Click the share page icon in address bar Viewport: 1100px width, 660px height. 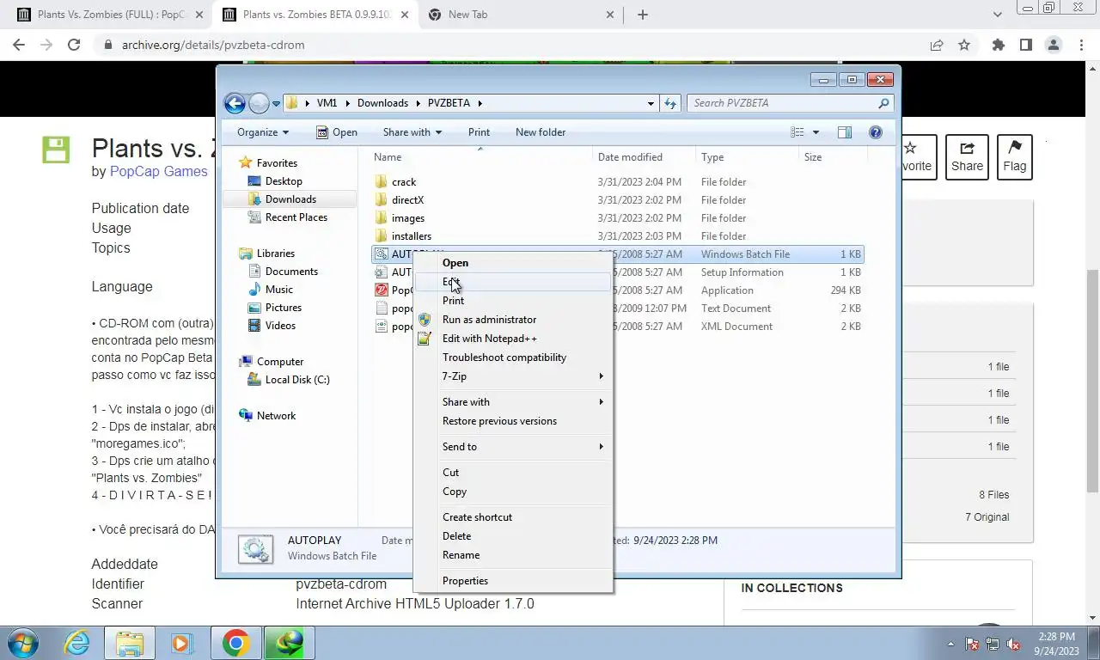(x=937, y=45)
